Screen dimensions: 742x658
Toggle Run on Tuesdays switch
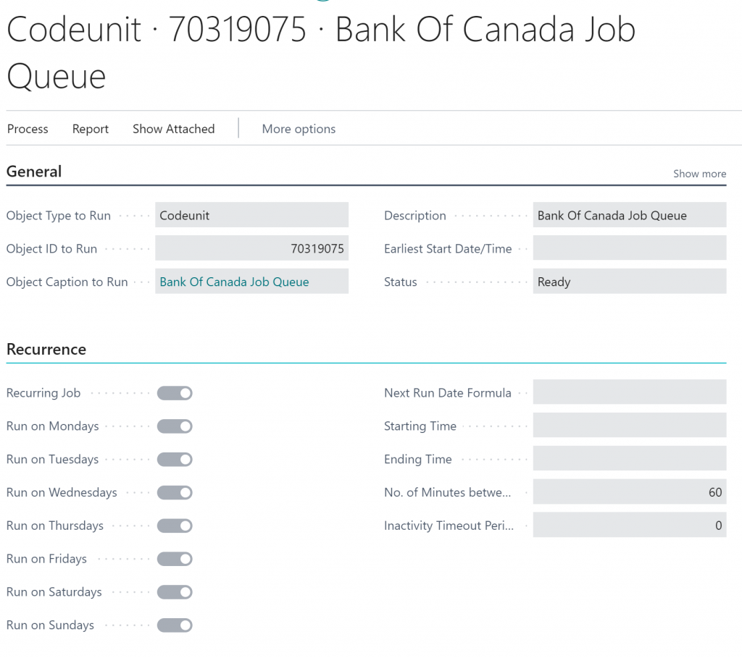(x=175, y=459)
